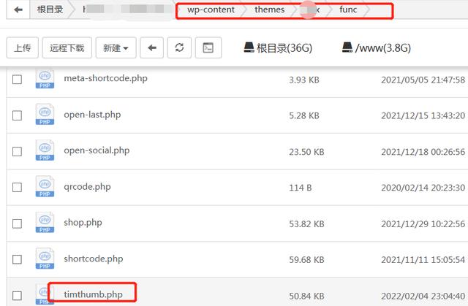Click PHP icon of open-social.php
The width and height of the screenshot is (468, 306).
click(45, 150)
